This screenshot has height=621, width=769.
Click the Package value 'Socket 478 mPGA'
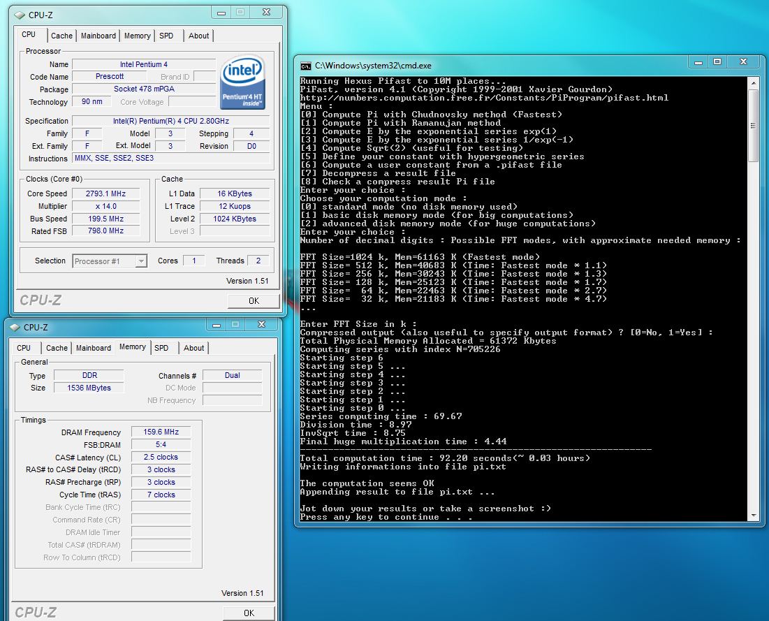[x=144, y=89]
